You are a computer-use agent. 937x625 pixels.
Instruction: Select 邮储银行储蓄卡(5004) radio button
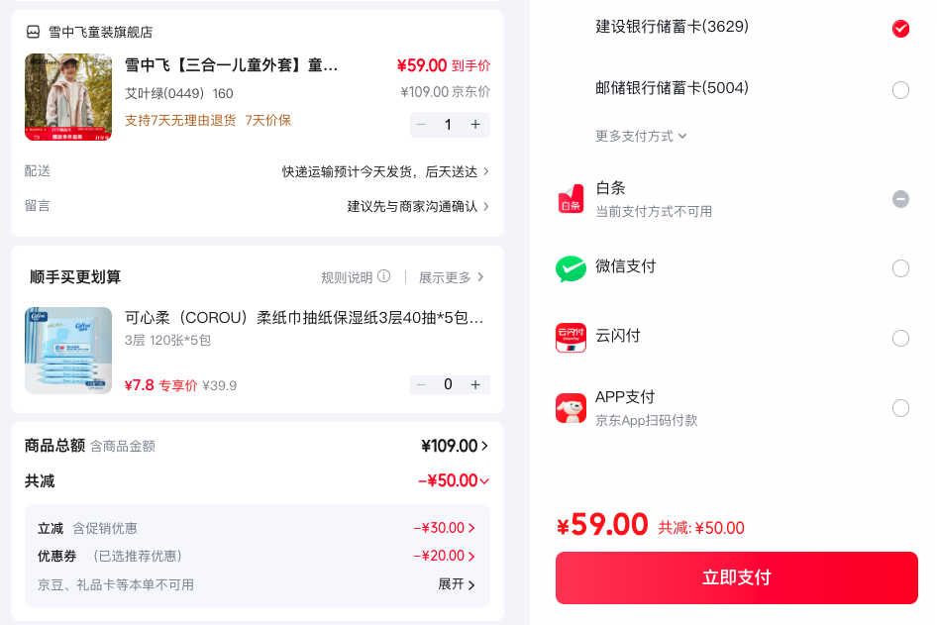[x=900, y=90]
